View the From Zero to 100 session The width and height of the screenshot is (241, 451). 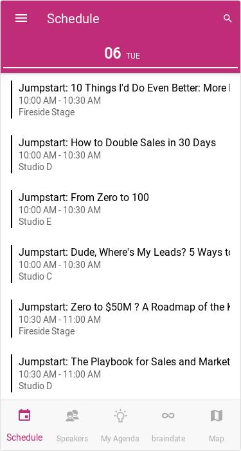pos(121,209)
